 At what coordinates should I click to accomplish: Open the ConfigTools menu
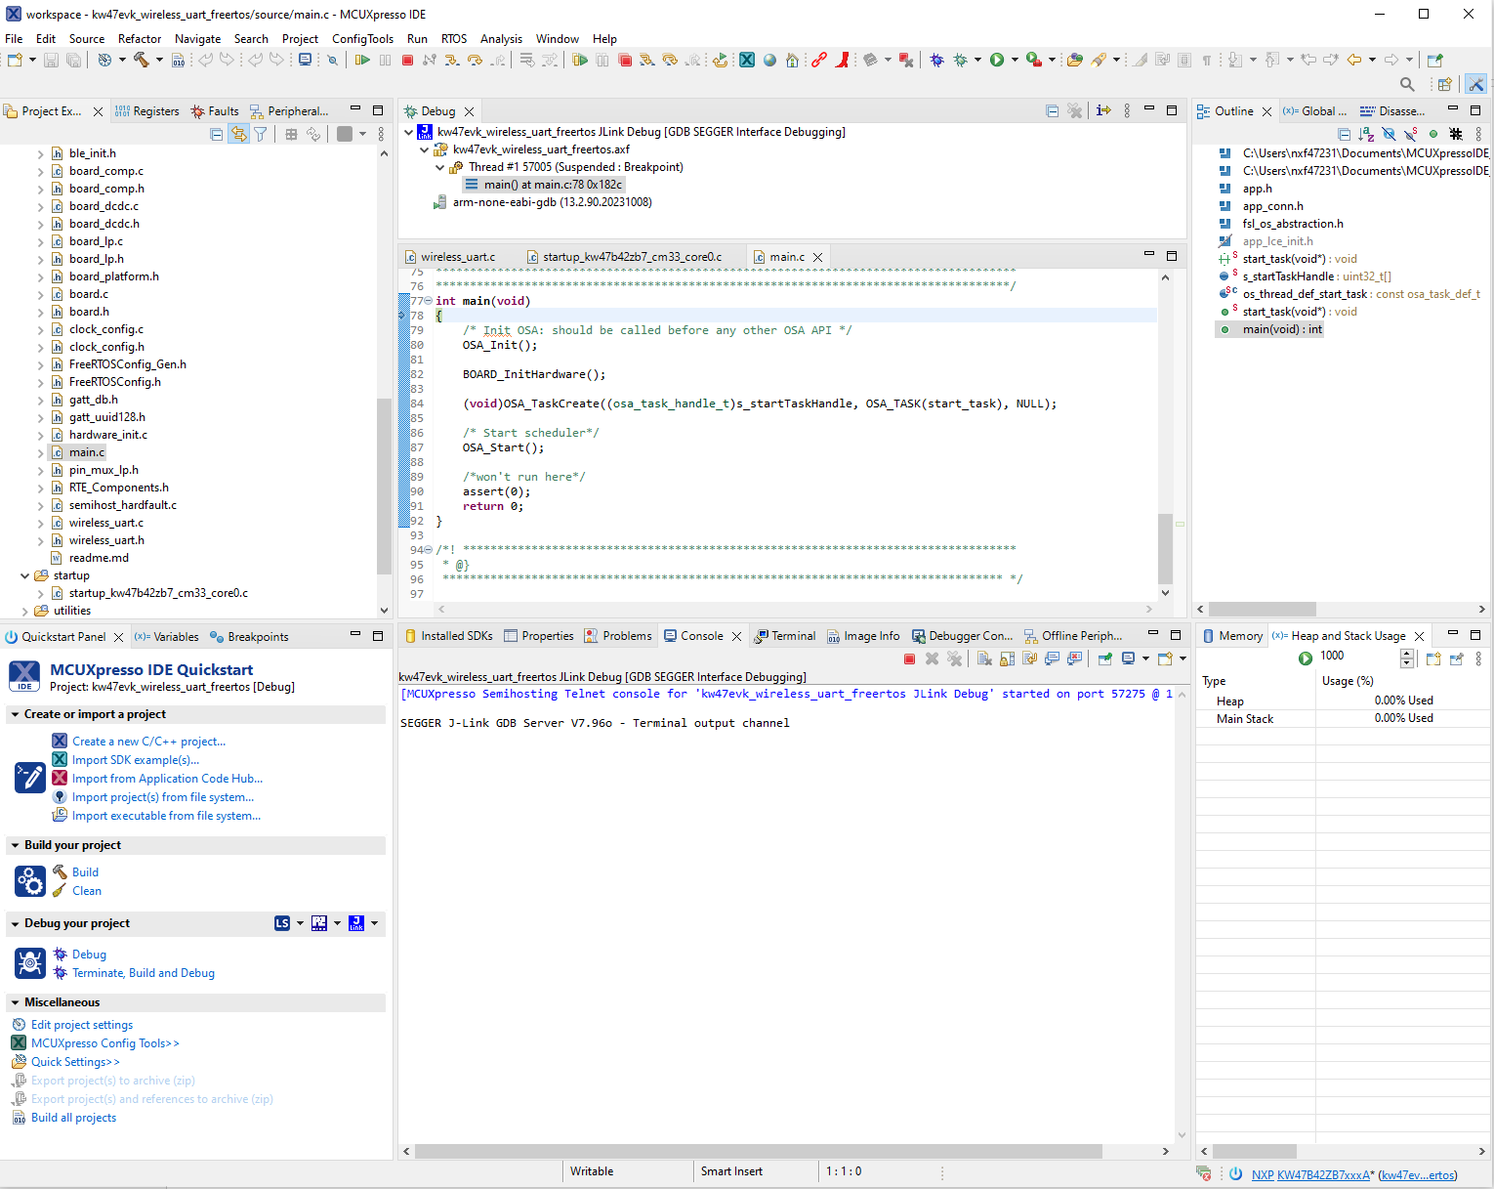tap(362, 39)
